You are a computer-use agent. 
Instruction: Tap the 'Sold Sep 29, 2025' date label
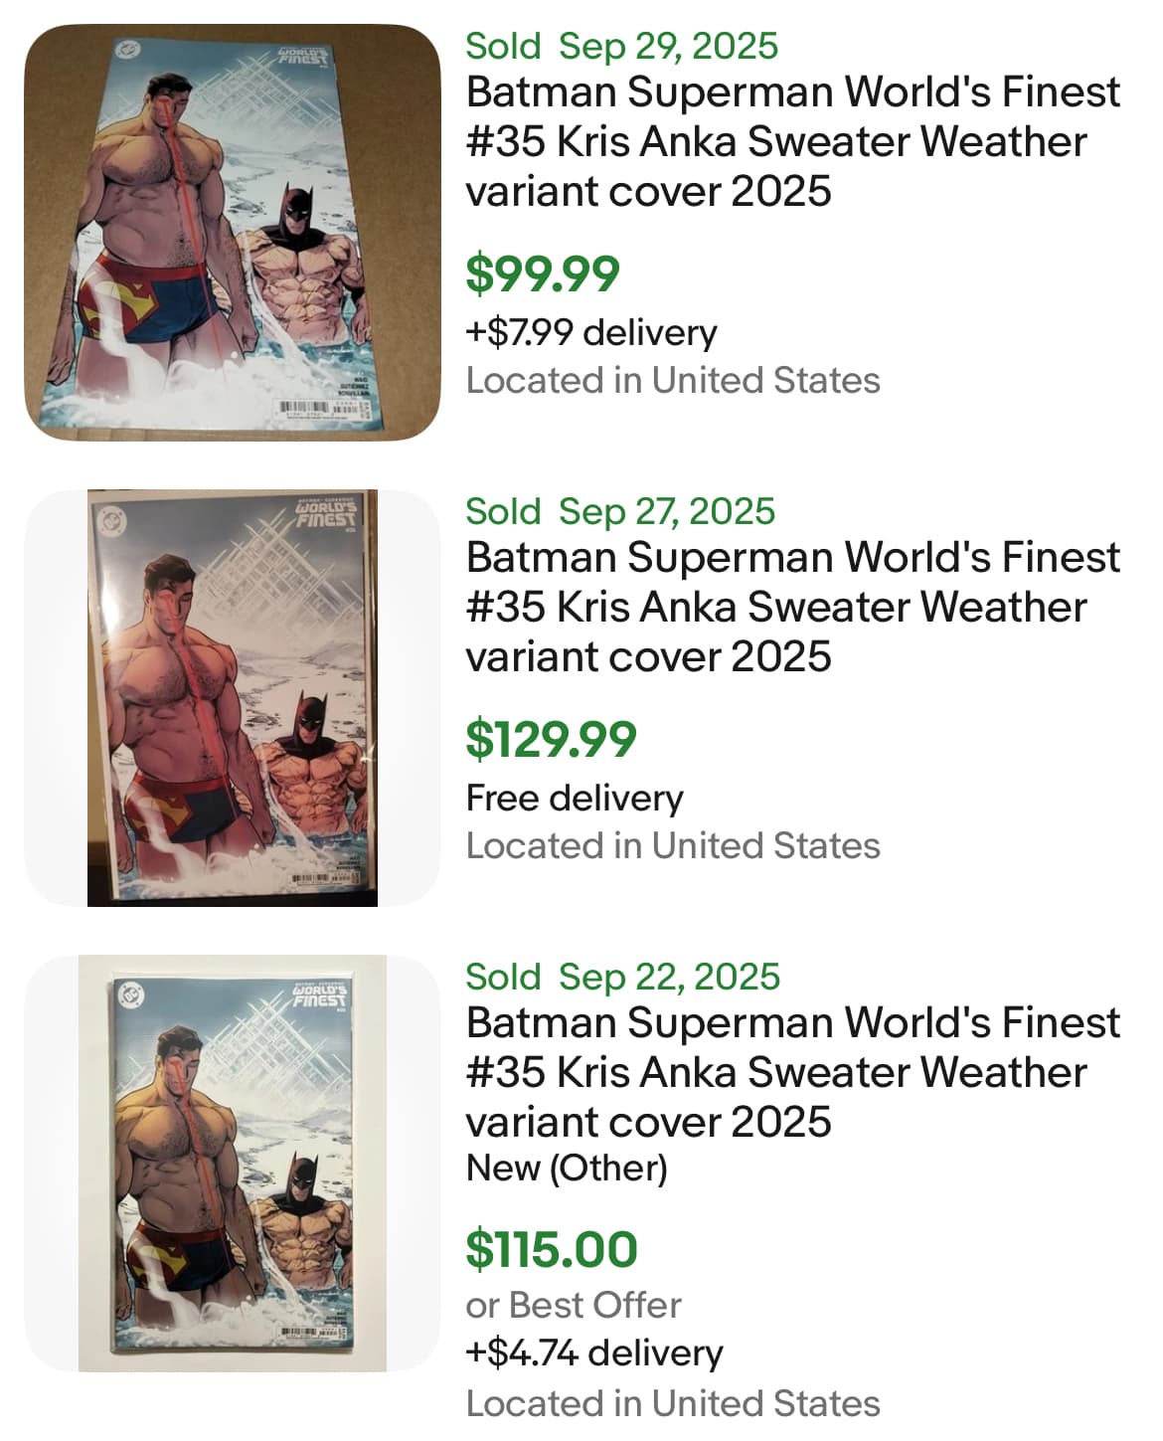[x=621, y=46]
